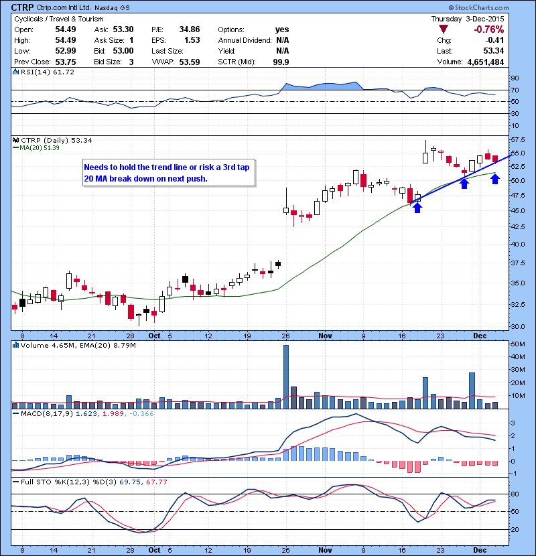Click the trend line annotation note text
This screenshot has width=536, height=556.
[167, 173]
